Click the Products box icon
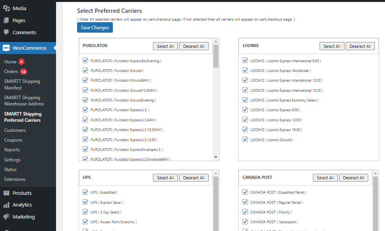The image size is (385, 231). (x=6, y=193)
